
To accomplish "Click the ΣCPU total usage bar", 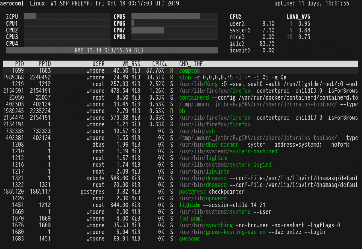I will [67, 16].
